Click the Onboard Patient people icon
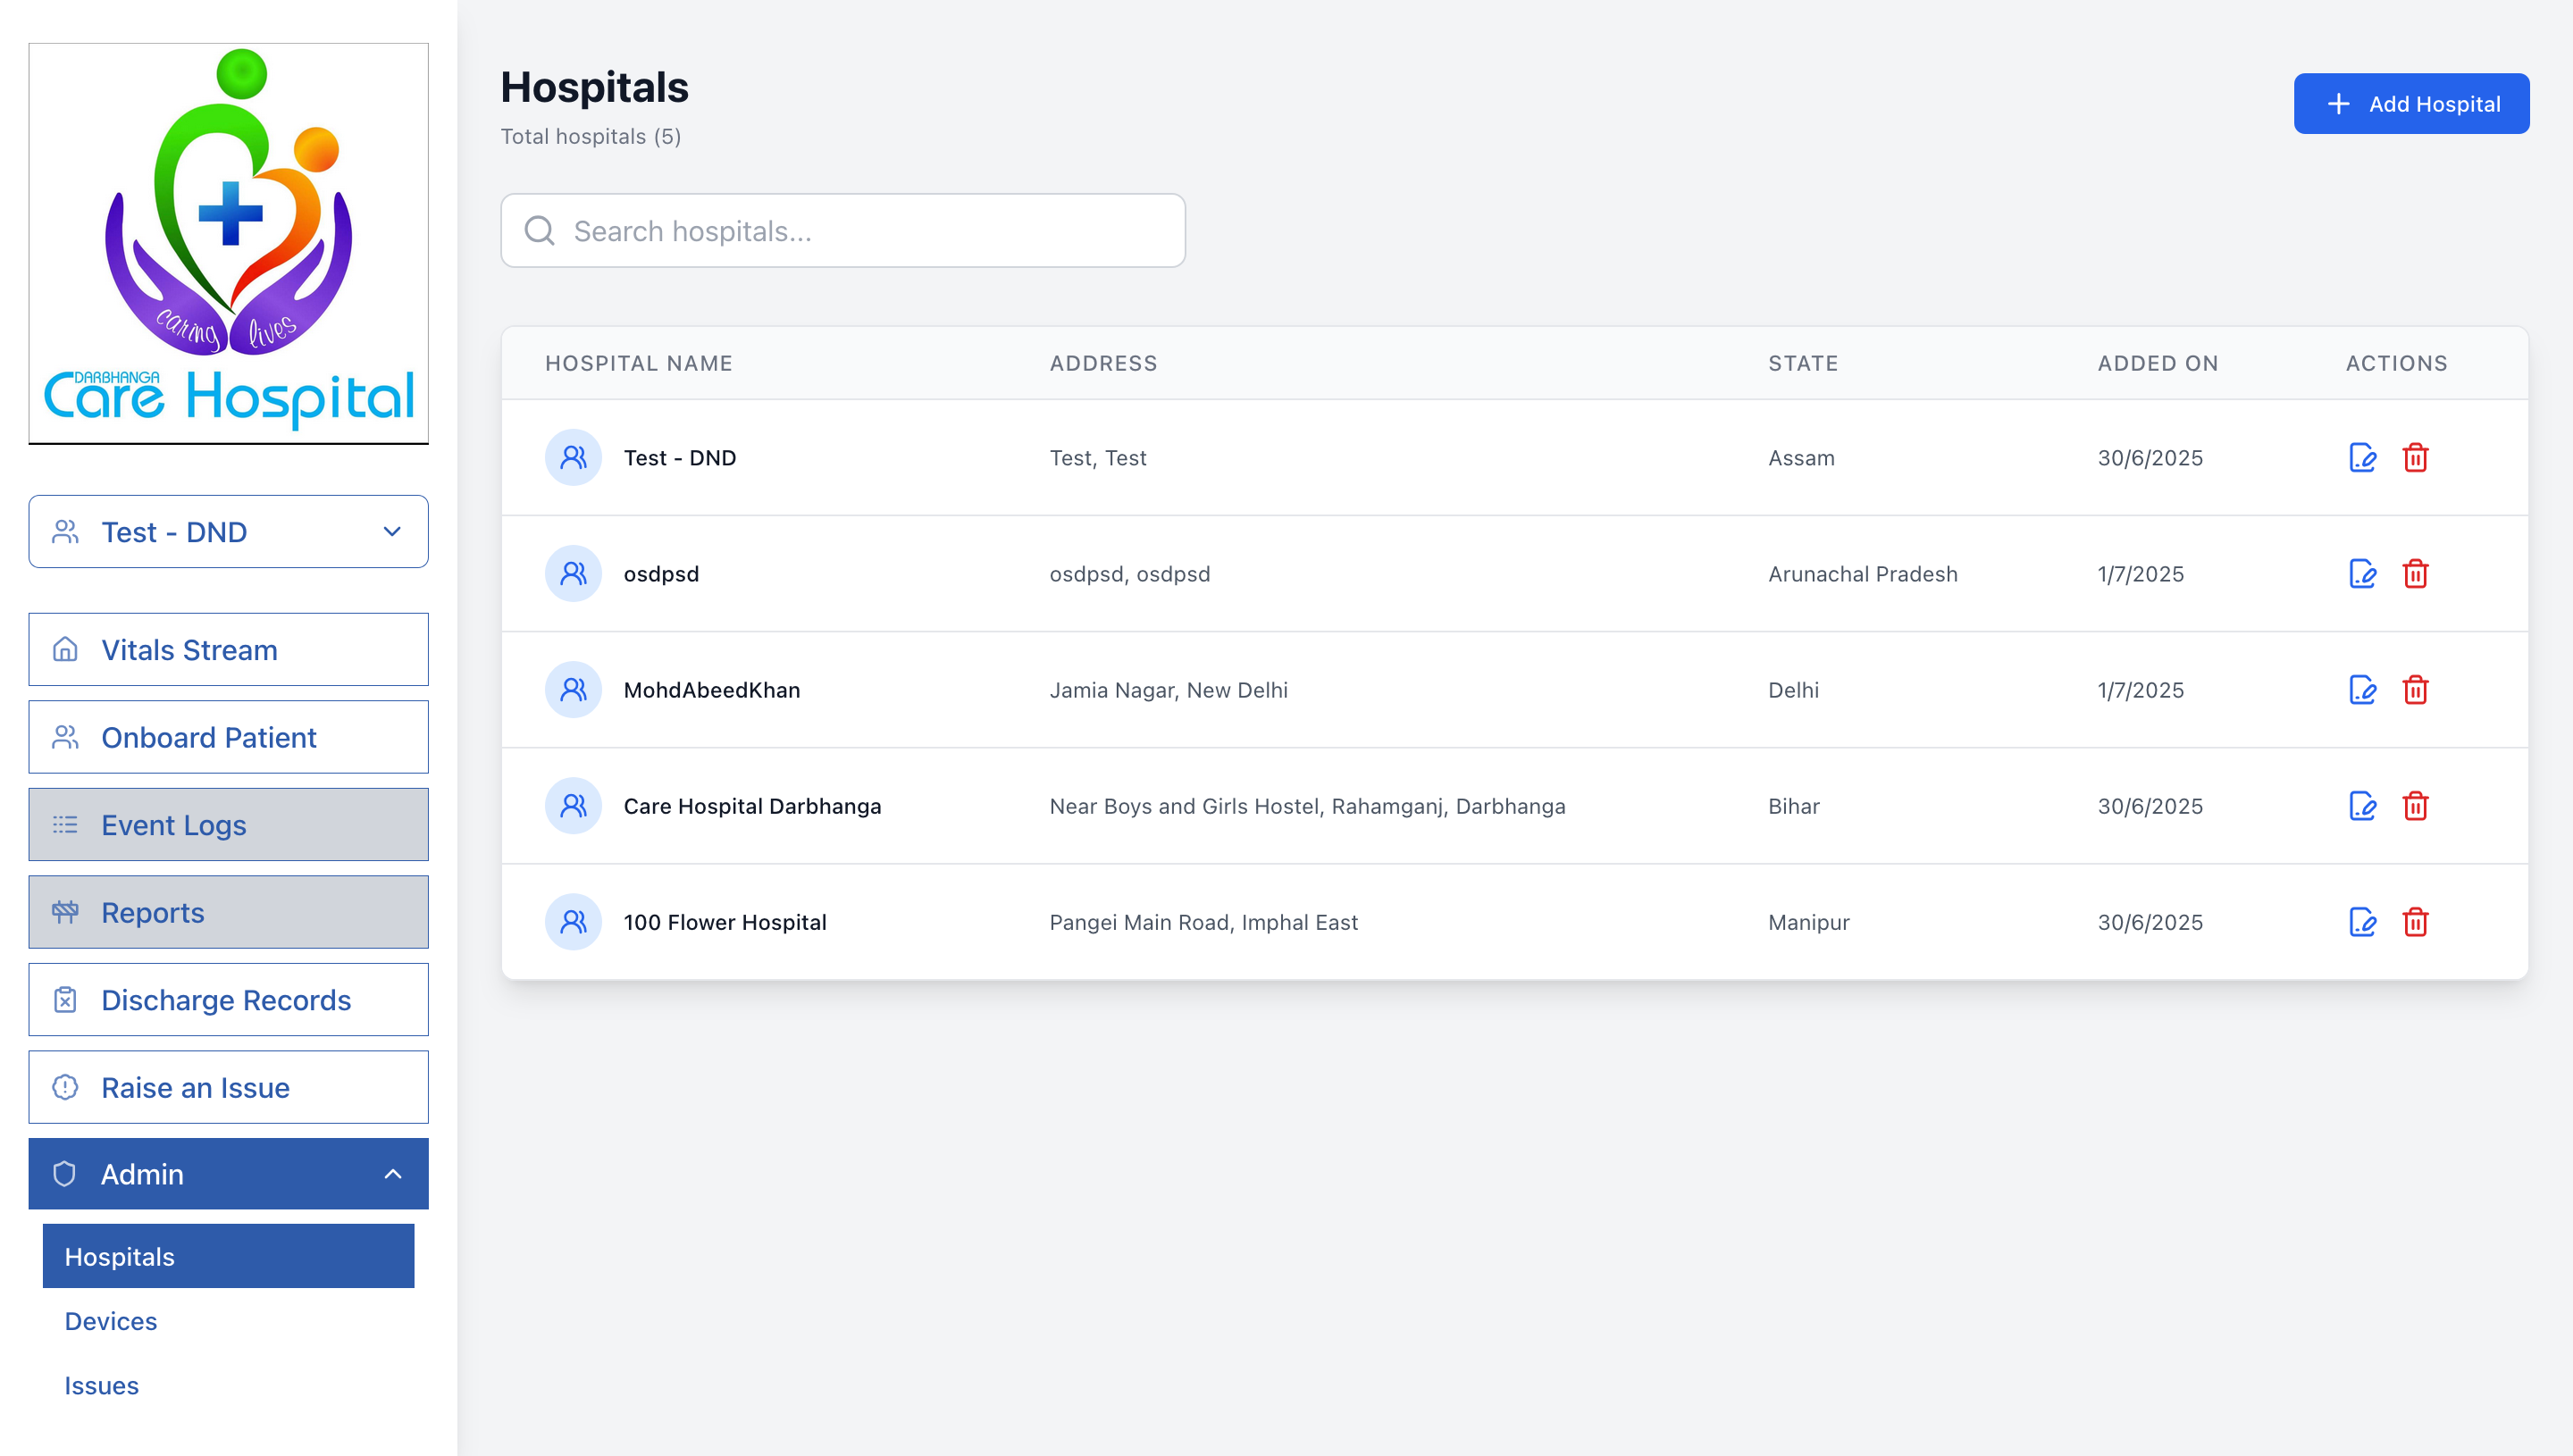Viewport: 2573px width, 1456px height. pos(65,737)
